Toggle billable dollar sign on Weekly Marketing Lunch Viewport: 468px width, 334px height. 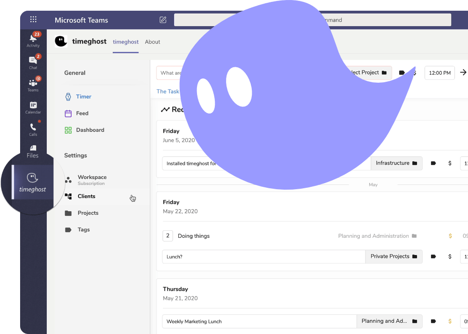click(x=450, y=321)
